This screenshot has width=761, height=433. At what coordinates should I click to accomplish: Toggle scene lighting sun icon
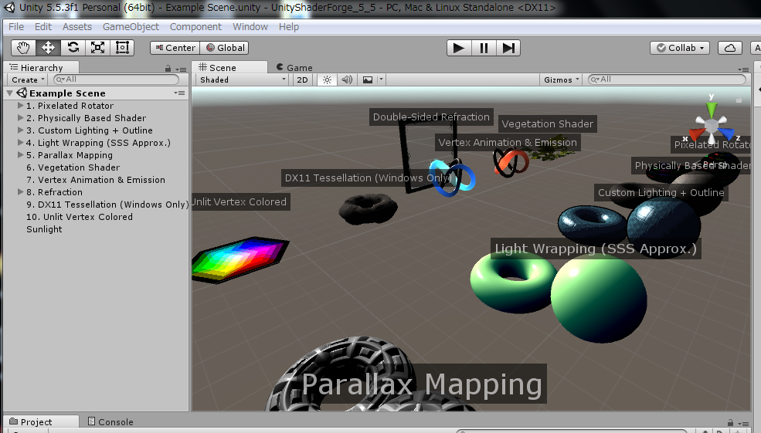pyautogui.click(x=327, y=79)
